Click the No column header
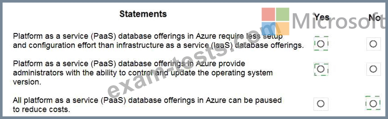388x119 pixels. (374, 18)
